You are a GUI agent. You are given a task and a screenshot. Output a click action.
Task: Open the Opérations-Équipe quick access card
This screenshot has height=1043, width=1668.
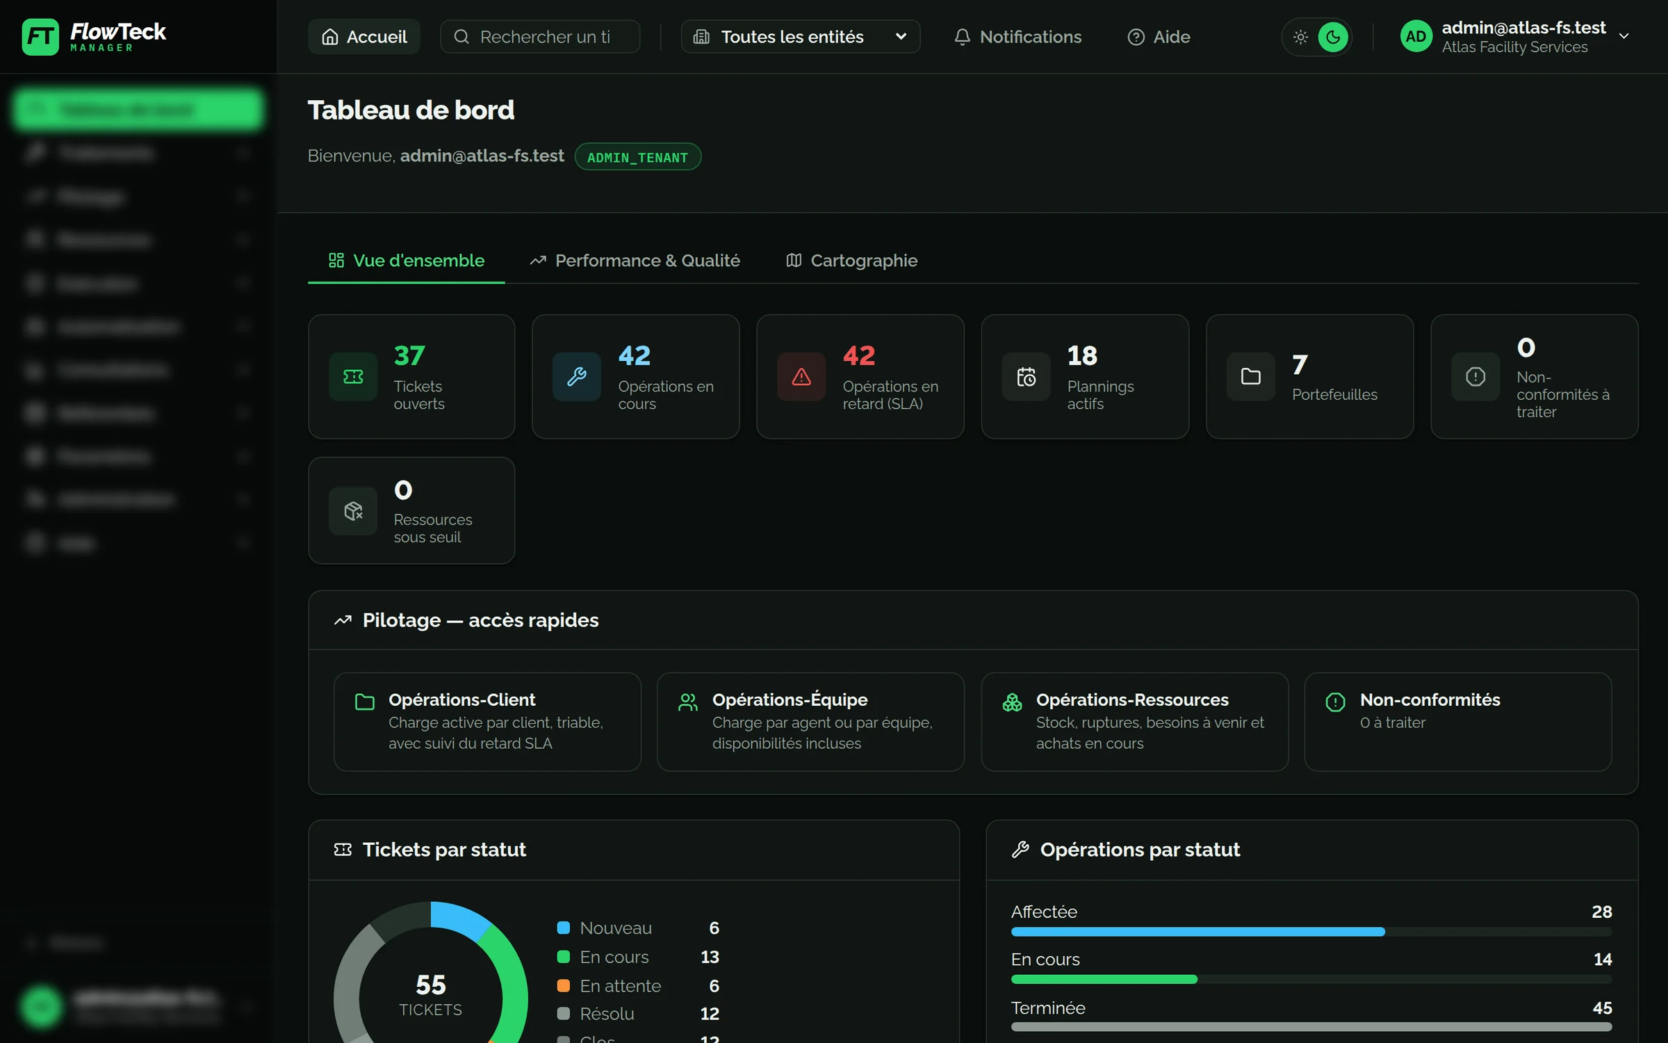click(810, 721)
